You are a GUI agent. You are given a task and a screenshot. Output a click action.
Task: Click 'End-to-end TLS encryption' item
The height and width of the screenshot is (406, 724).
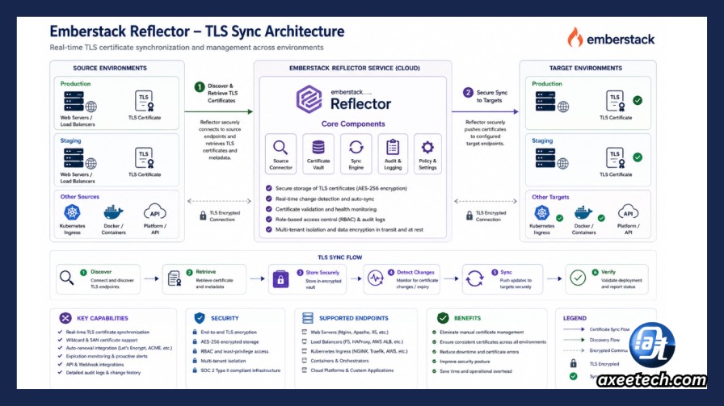(229, 333)
